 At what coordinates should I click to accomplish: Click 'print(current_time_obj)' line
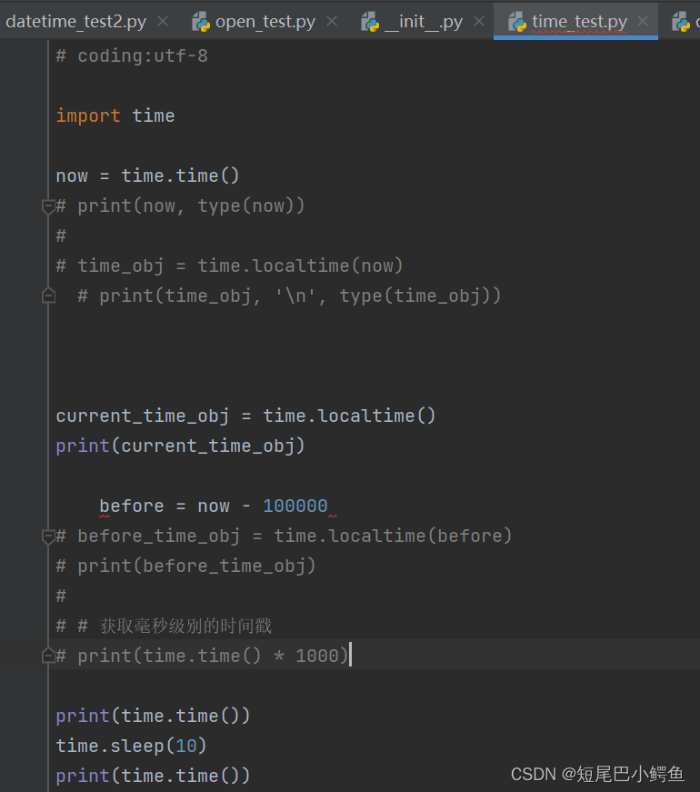click(x=180, y=446)
